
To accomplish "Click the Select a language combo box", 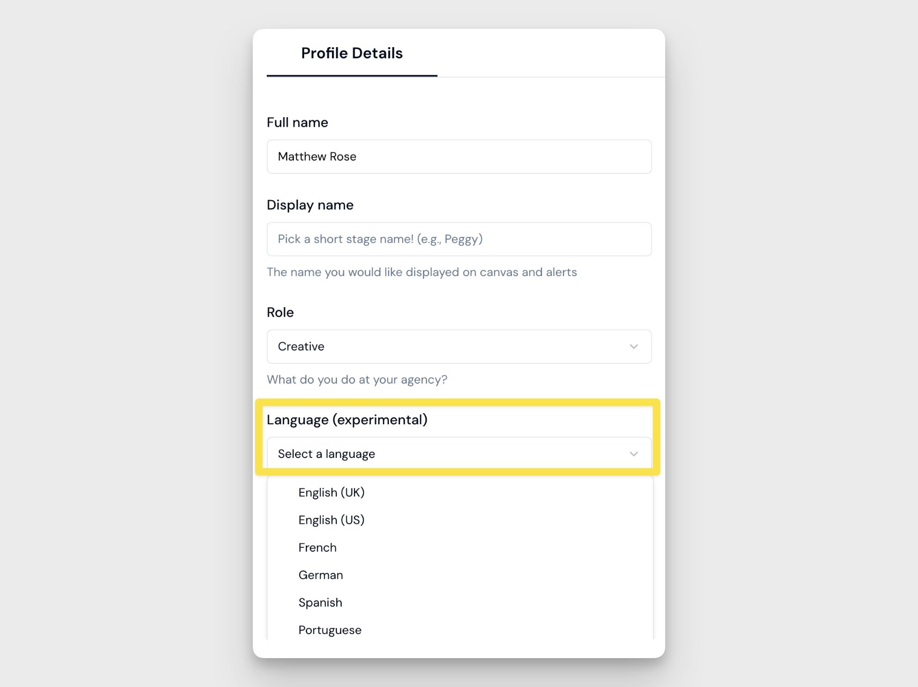I will click(450, 454).
